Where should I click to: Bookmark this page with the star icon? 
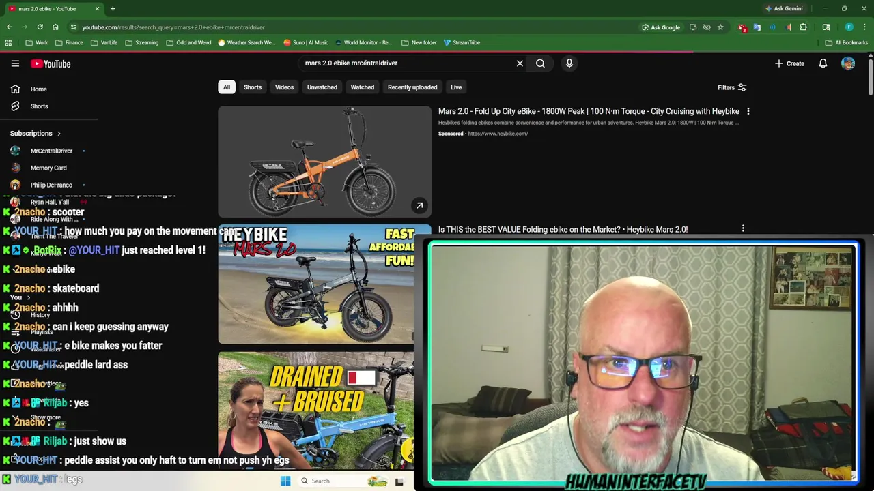720,27
